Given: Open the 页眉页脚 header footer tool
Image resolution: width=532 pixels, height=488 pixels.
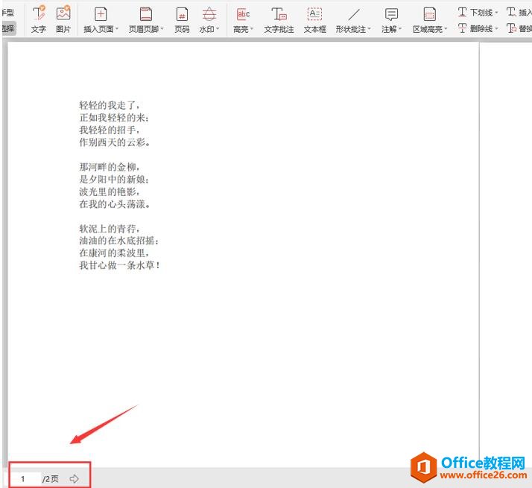Looking at the screenshot, I should pos(146,19).
